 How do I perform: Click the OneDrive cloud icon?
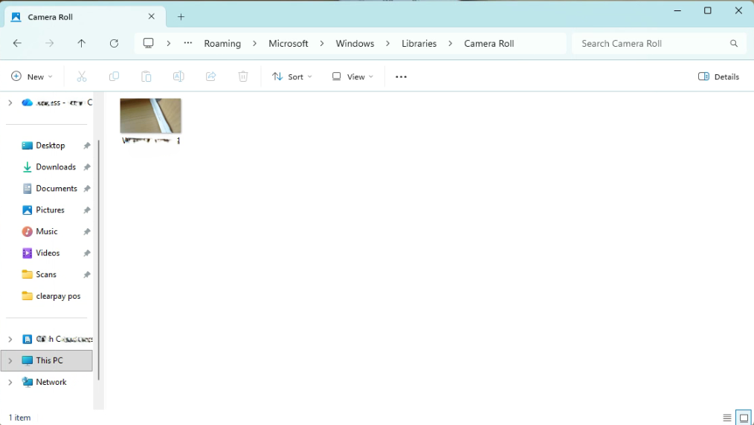click(28, 103)
